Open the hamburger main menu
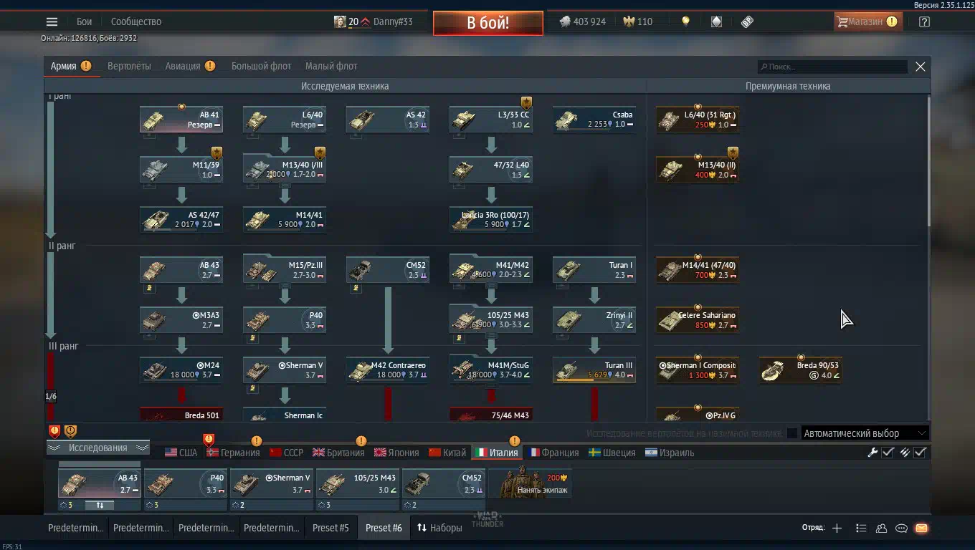This screenshot has height=550, width=975. tap(52, 21)
